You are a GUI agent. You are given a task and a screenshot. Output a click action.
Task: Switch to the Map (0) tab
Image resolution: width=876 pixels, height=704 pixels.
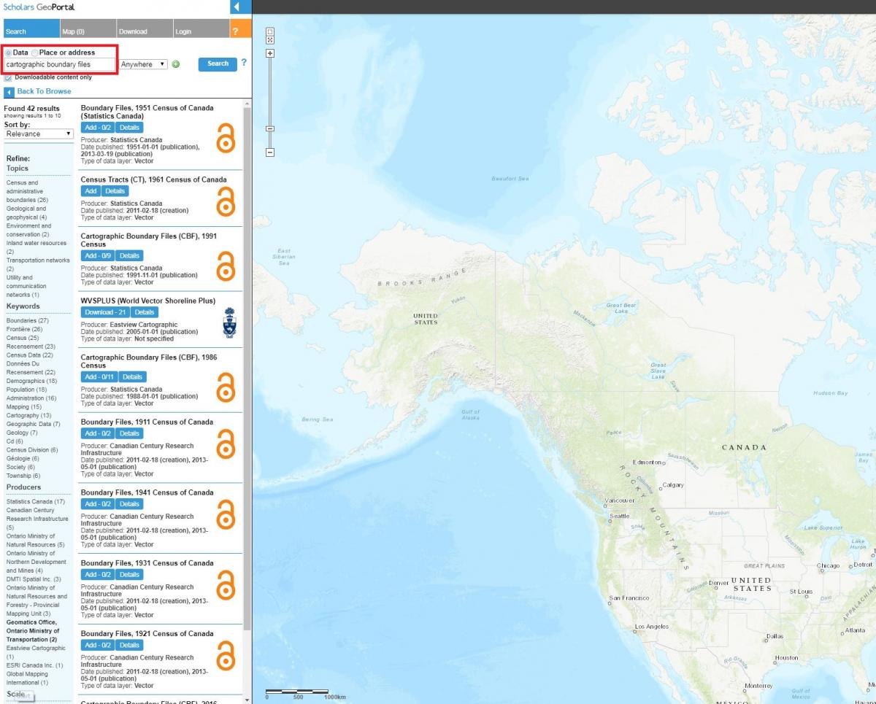pyautogui.click(x=73, y=31)
